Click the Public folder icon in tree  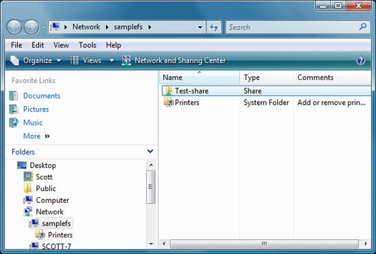pyautogui.click(x=28, y=188)
